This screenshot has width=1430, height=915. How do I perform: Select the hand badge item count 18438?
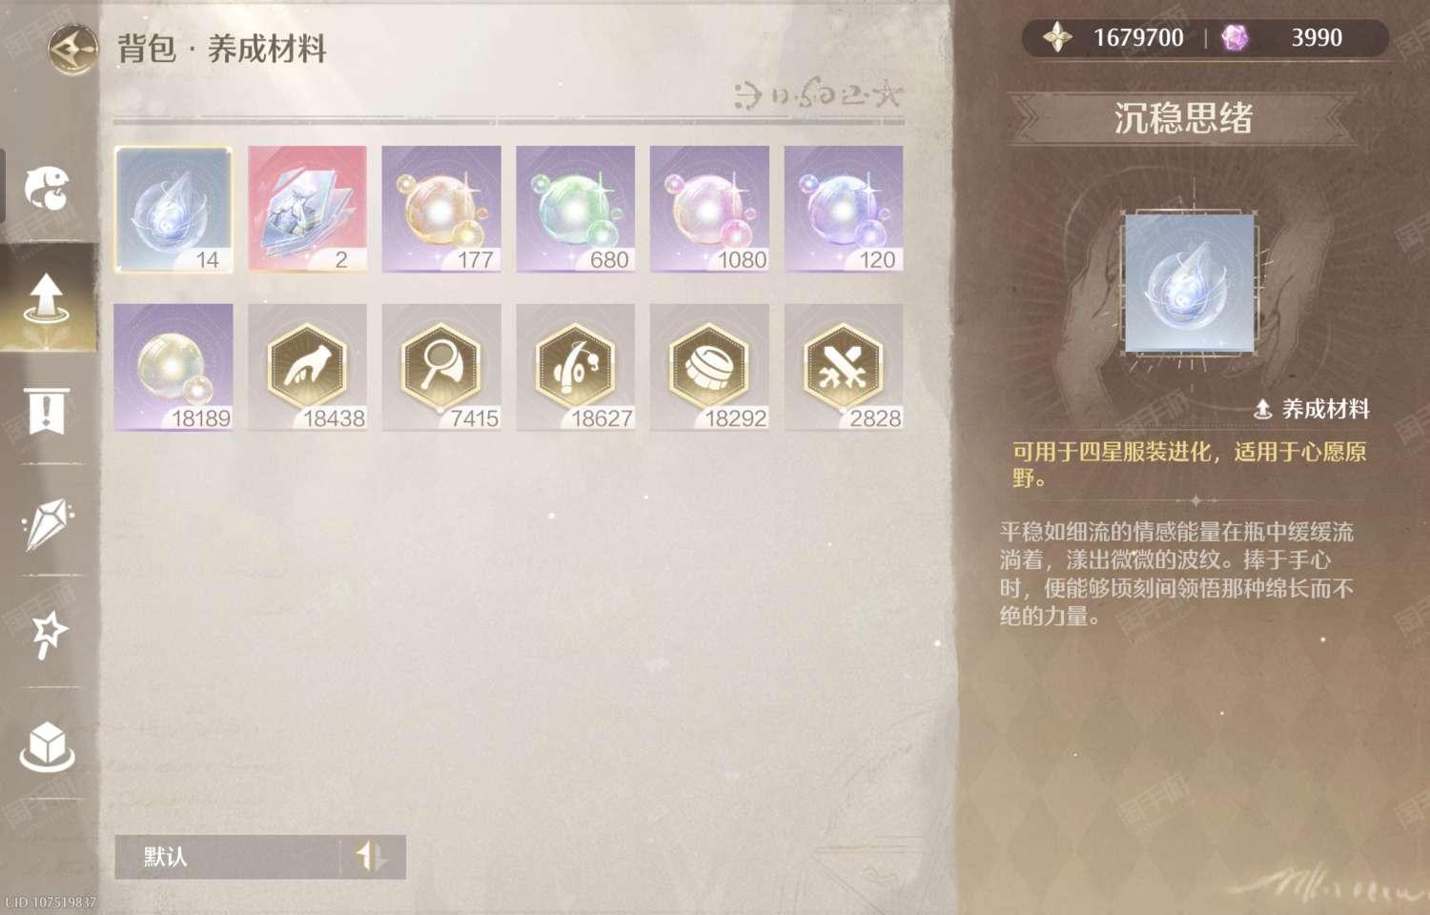tap(307, 368)
